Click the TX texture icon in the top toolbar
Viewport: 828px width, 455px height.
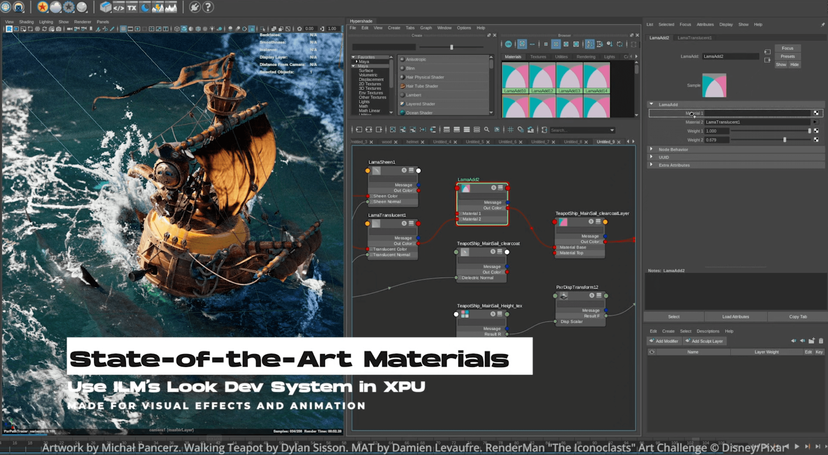pos(132,7)
